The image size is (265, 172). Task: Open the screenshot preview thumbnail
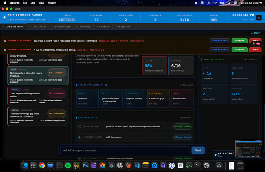point(249,149)
